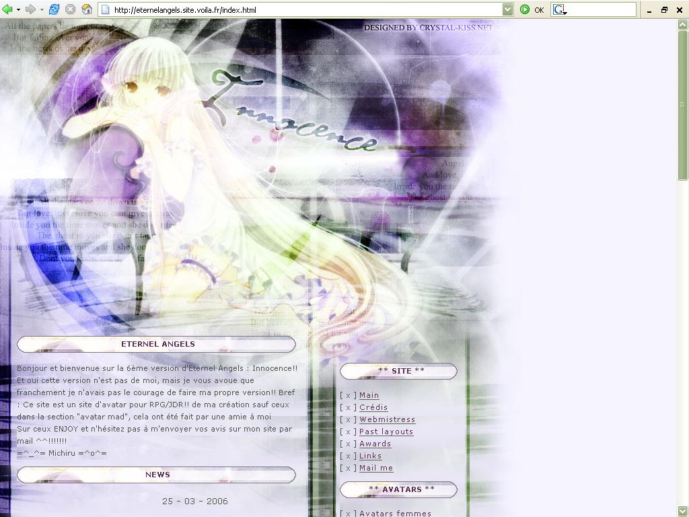Click the Stop loading icon
This screenshot has height=517, width=689.
point(70,9)
